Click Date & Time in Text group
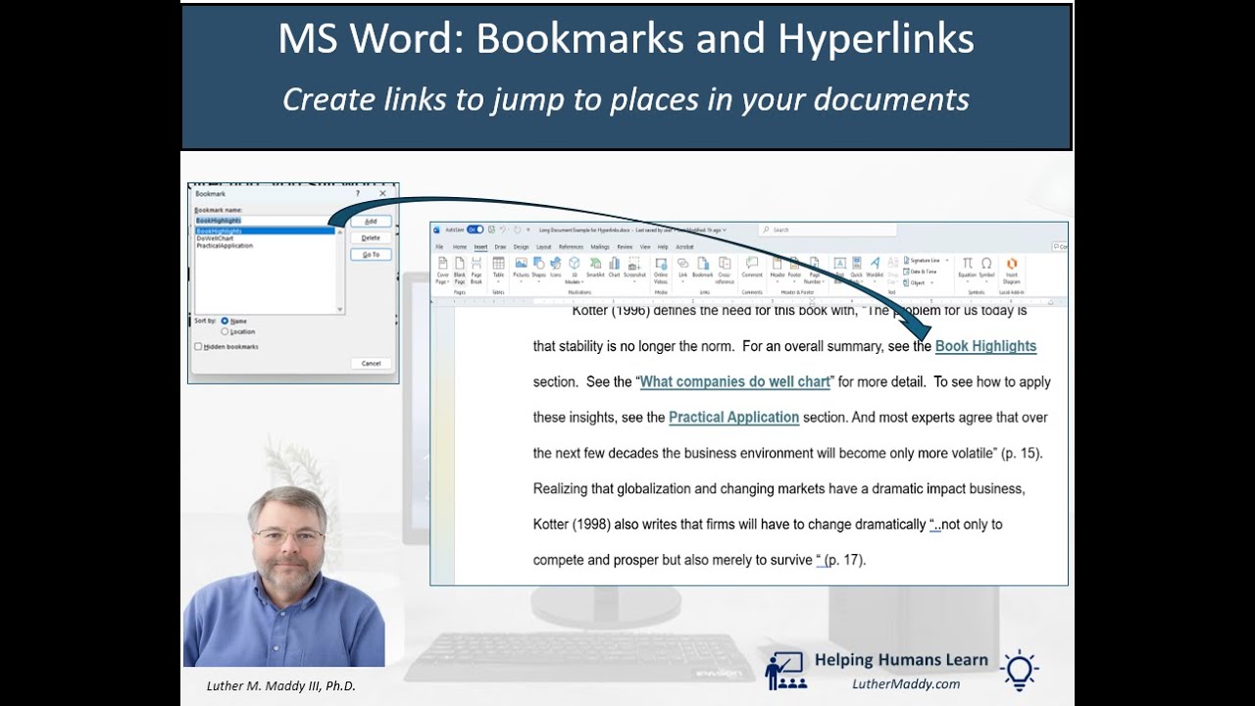The width and height of the screenshot is (1255, 706). 920,272
